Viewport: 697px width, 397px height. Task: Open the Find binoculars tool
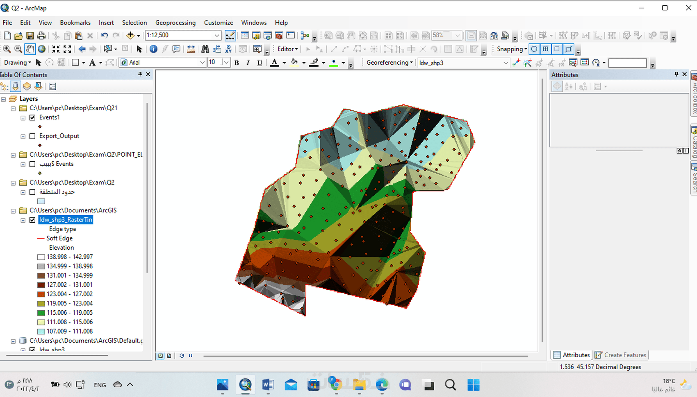(205, 49)
